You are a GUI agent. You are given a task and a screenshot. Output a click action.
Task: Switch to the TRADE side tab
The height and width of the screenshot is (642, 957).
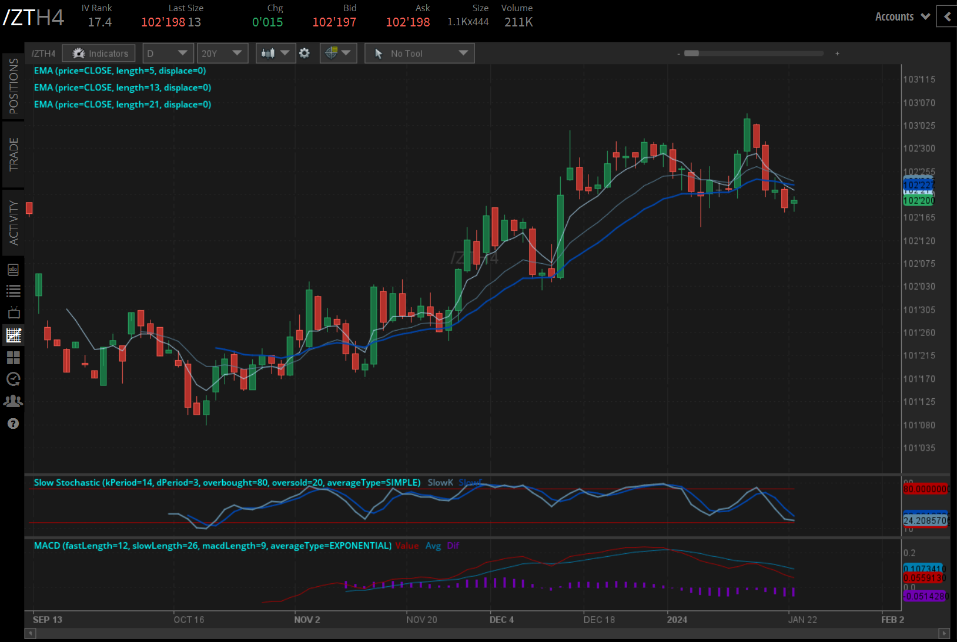[13, 154]
